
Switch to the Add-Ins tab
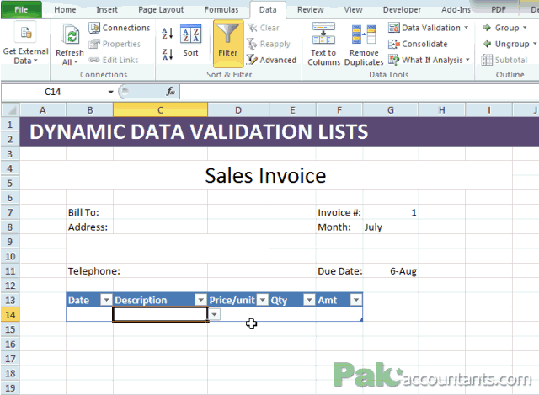[456, 9]
